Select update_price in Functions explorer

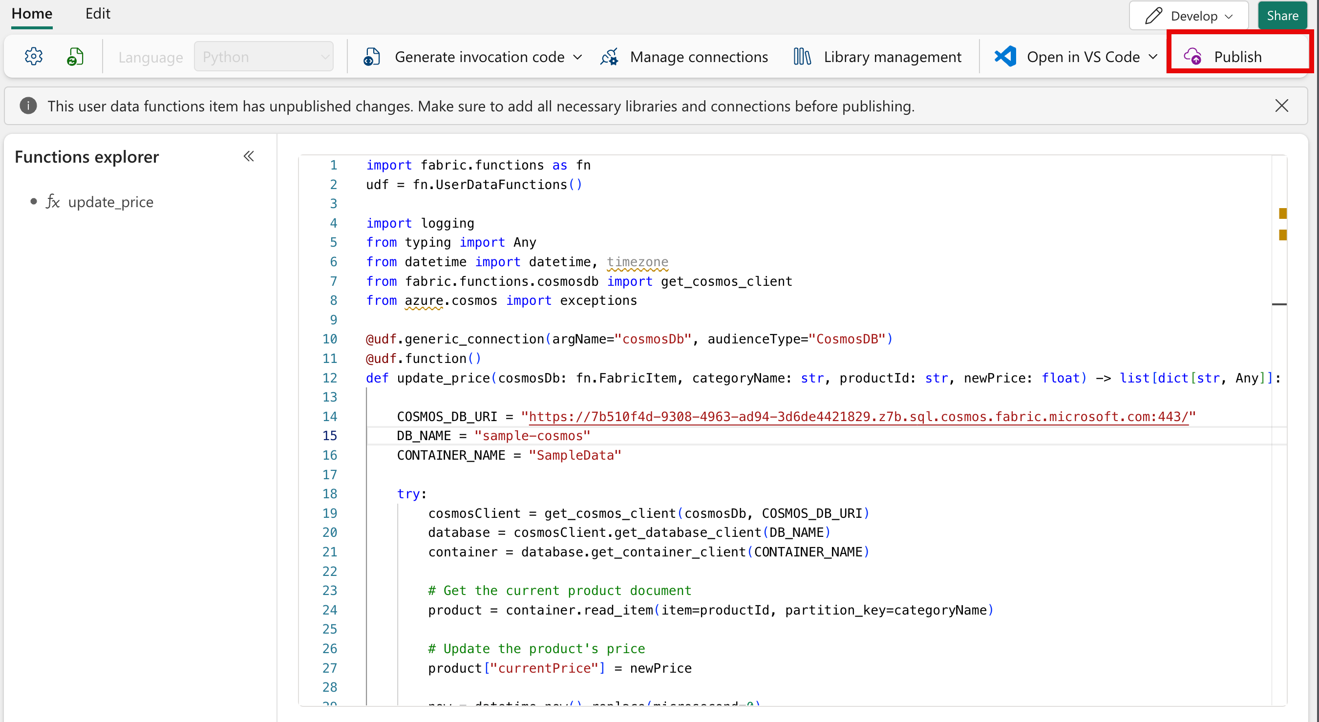point(110,202)
